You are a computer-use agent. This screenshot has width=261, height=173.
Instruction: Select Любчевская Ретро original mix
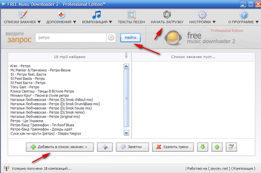pyautogui.click(x=45, y=117)
